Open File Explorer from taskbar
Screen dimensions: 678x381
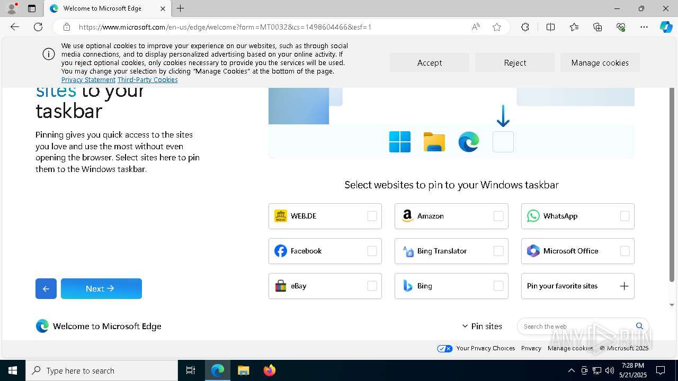tap(243, 370)
